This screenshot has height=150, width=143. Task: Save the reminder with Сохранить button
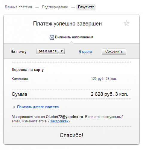[x=114, y=51]
